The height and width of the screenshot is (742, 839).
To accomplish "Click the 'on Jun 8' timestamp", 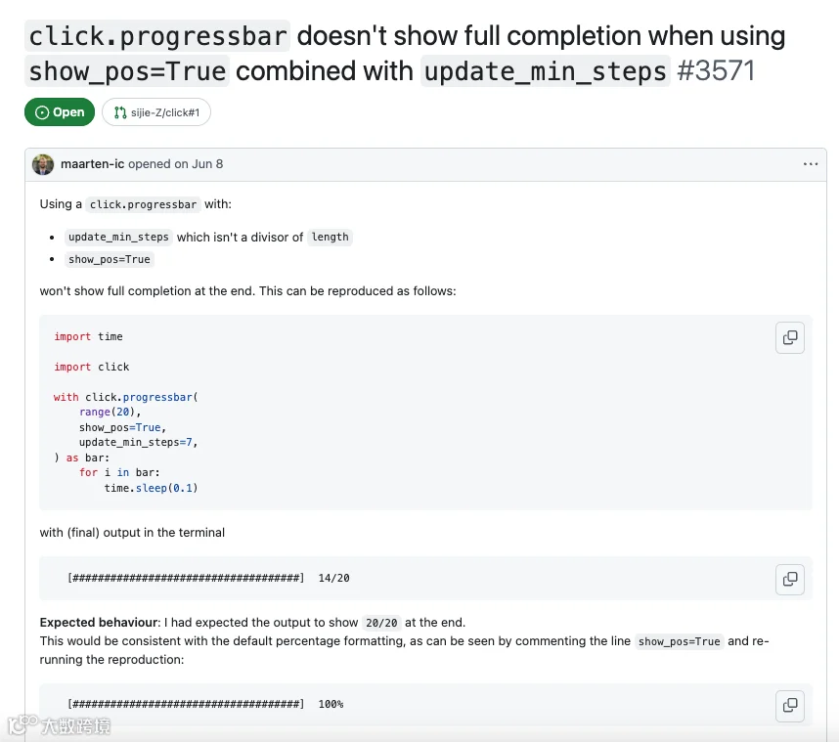I will pos(199,164).
